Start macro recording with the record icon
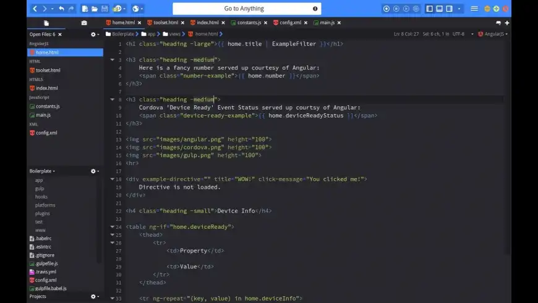The width and height of the screenshot is (538, 303). click(386, 9)
